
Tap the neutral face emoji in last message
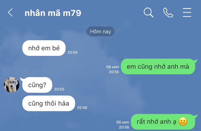(183, 122)
